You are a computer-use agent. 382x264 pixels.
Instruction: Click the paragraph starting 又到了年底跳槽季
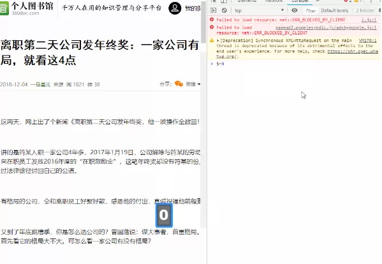100,237
